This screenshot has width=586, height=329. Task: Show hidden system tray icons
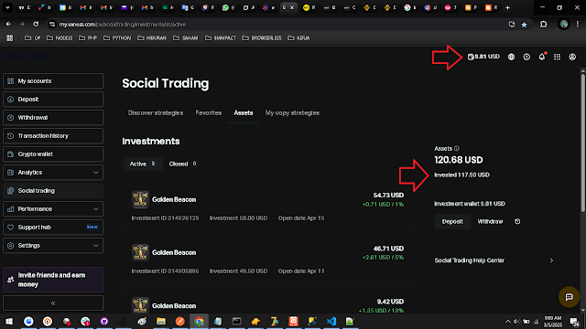pos(507,322)
